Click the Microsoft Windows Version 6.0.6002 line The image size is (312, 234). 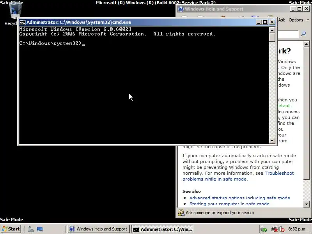pyautogui.click(x=76, y=29)
